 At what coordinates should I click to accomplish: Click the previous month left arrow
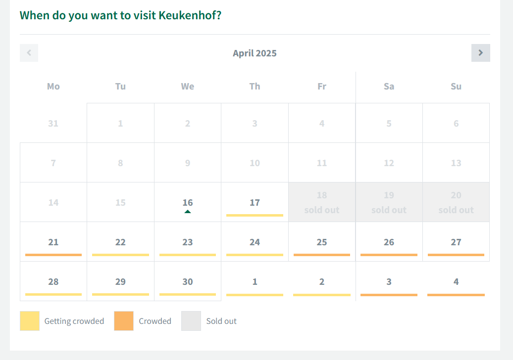point(29,53)
